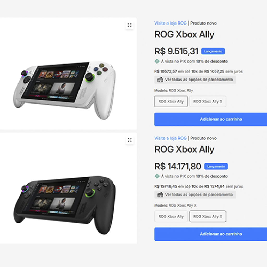Open installment options for the R$ 9.515,31 product
The width and height of the screenshot is (267, 267).
point(199,80)
